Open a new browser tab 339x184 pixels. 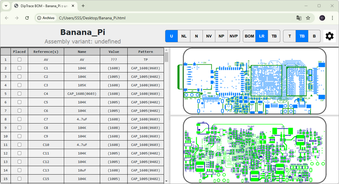click(83, 6)
